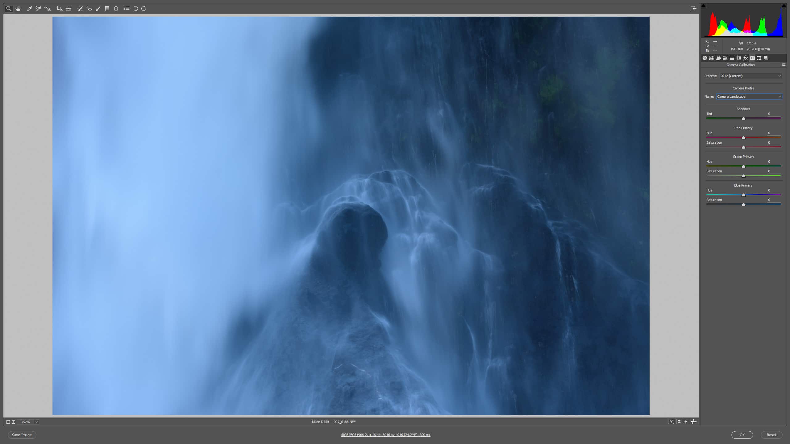The image size is (790, 444).
Task: Click the Save Image button
Action: pyautogui.click(x=22, y=435)
